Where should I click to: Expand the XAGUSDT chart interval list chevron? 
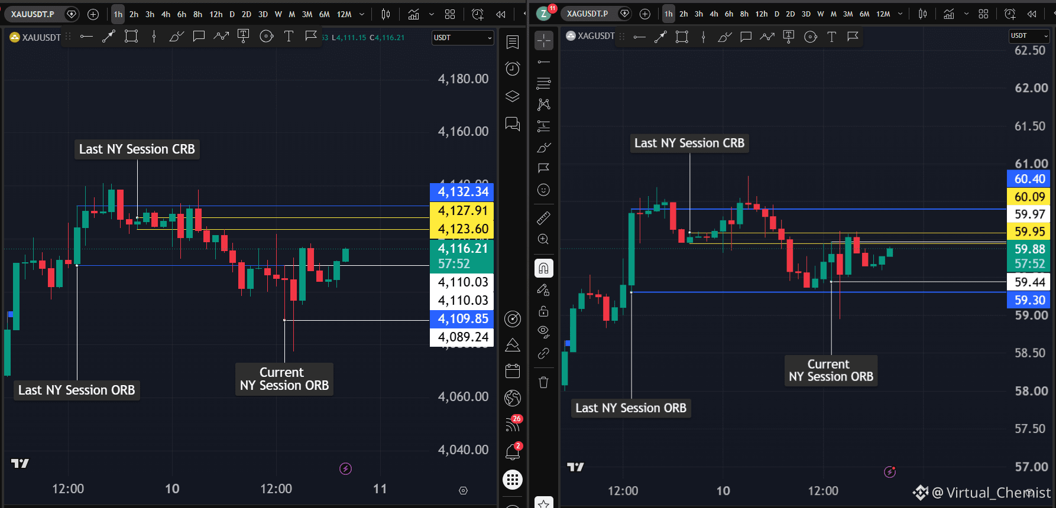(x=900, y=14)
